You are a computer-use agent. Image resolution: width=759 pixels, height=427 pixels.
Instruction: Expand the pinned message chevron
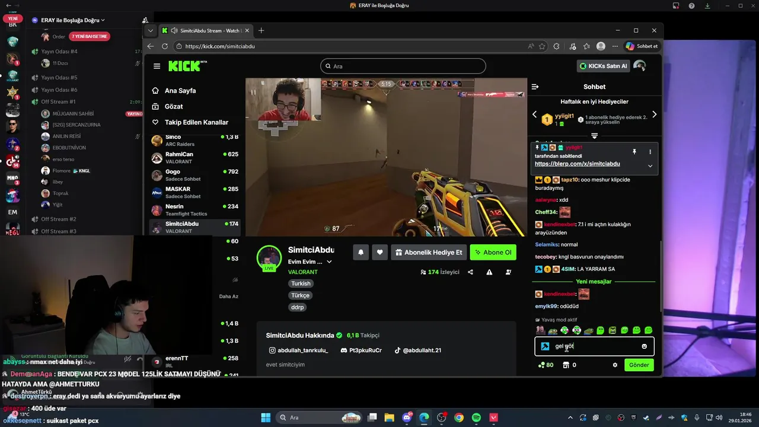coord(650,166)
